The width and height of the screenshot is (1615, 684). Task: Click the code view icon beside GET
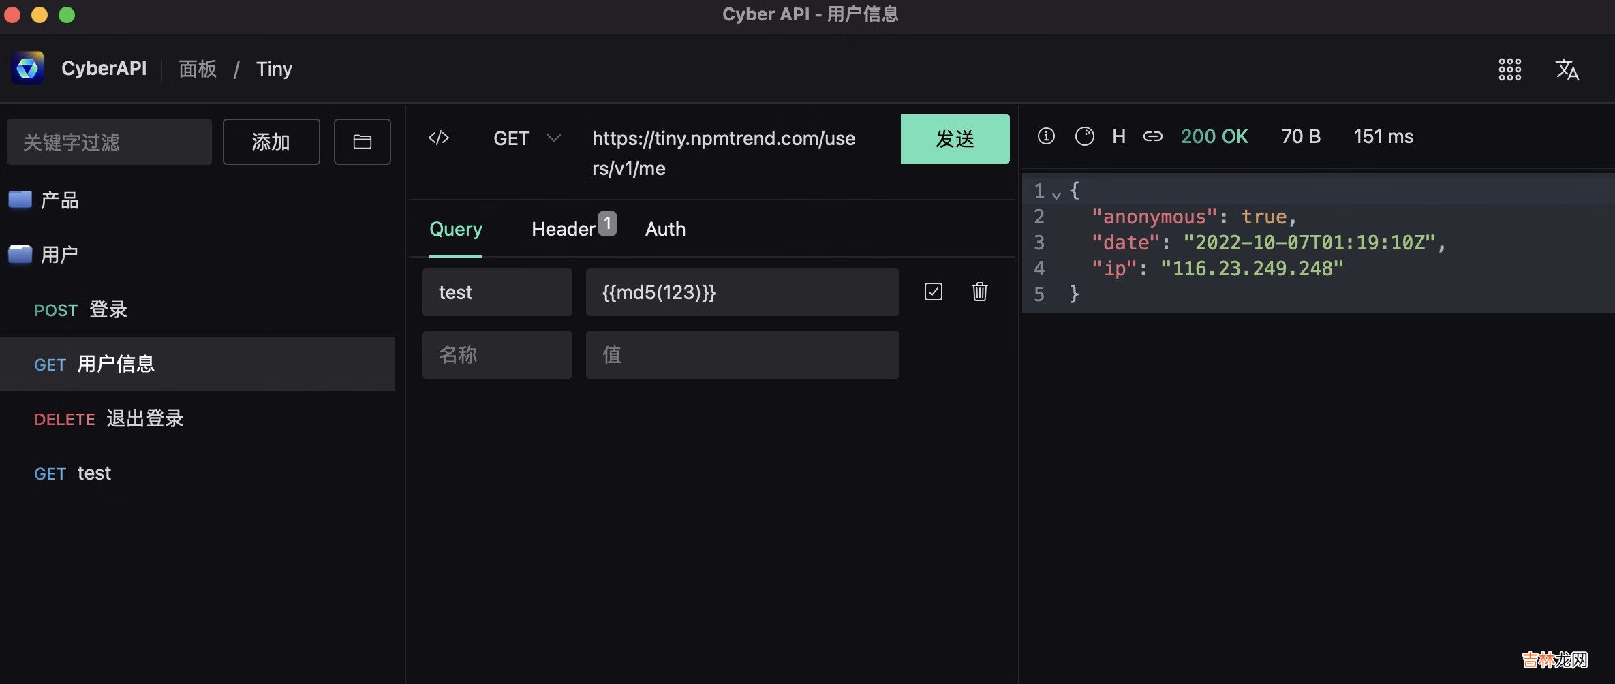click(439, 138)
